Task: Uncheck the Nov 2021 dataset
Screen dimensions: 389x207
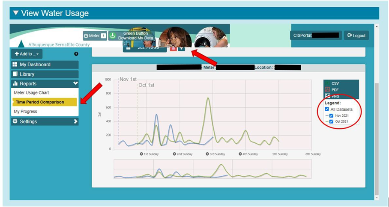Action: point(331,115)
